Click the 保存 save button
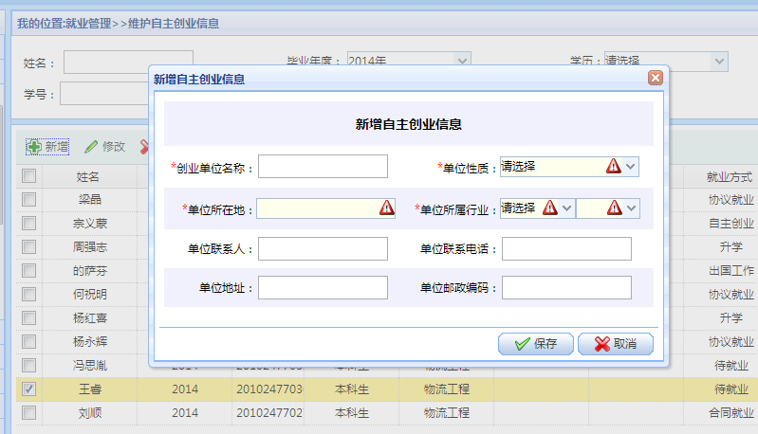Image resolution: width=758 pixels, height=434 pixels. (536, 344)
